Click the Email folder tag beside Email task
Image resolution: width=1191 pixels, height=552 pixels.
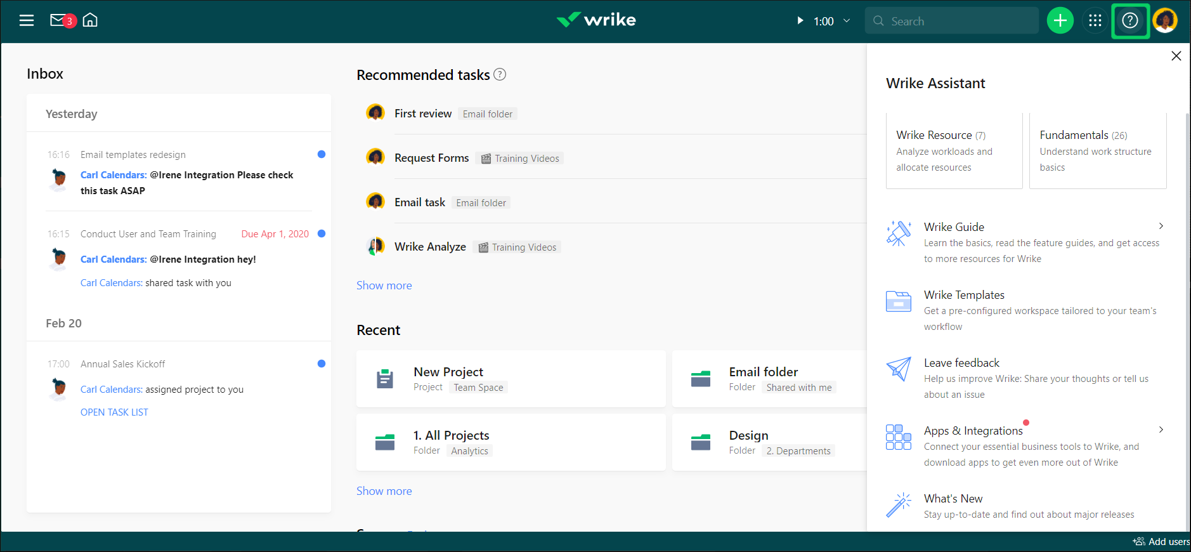[481, 203]
